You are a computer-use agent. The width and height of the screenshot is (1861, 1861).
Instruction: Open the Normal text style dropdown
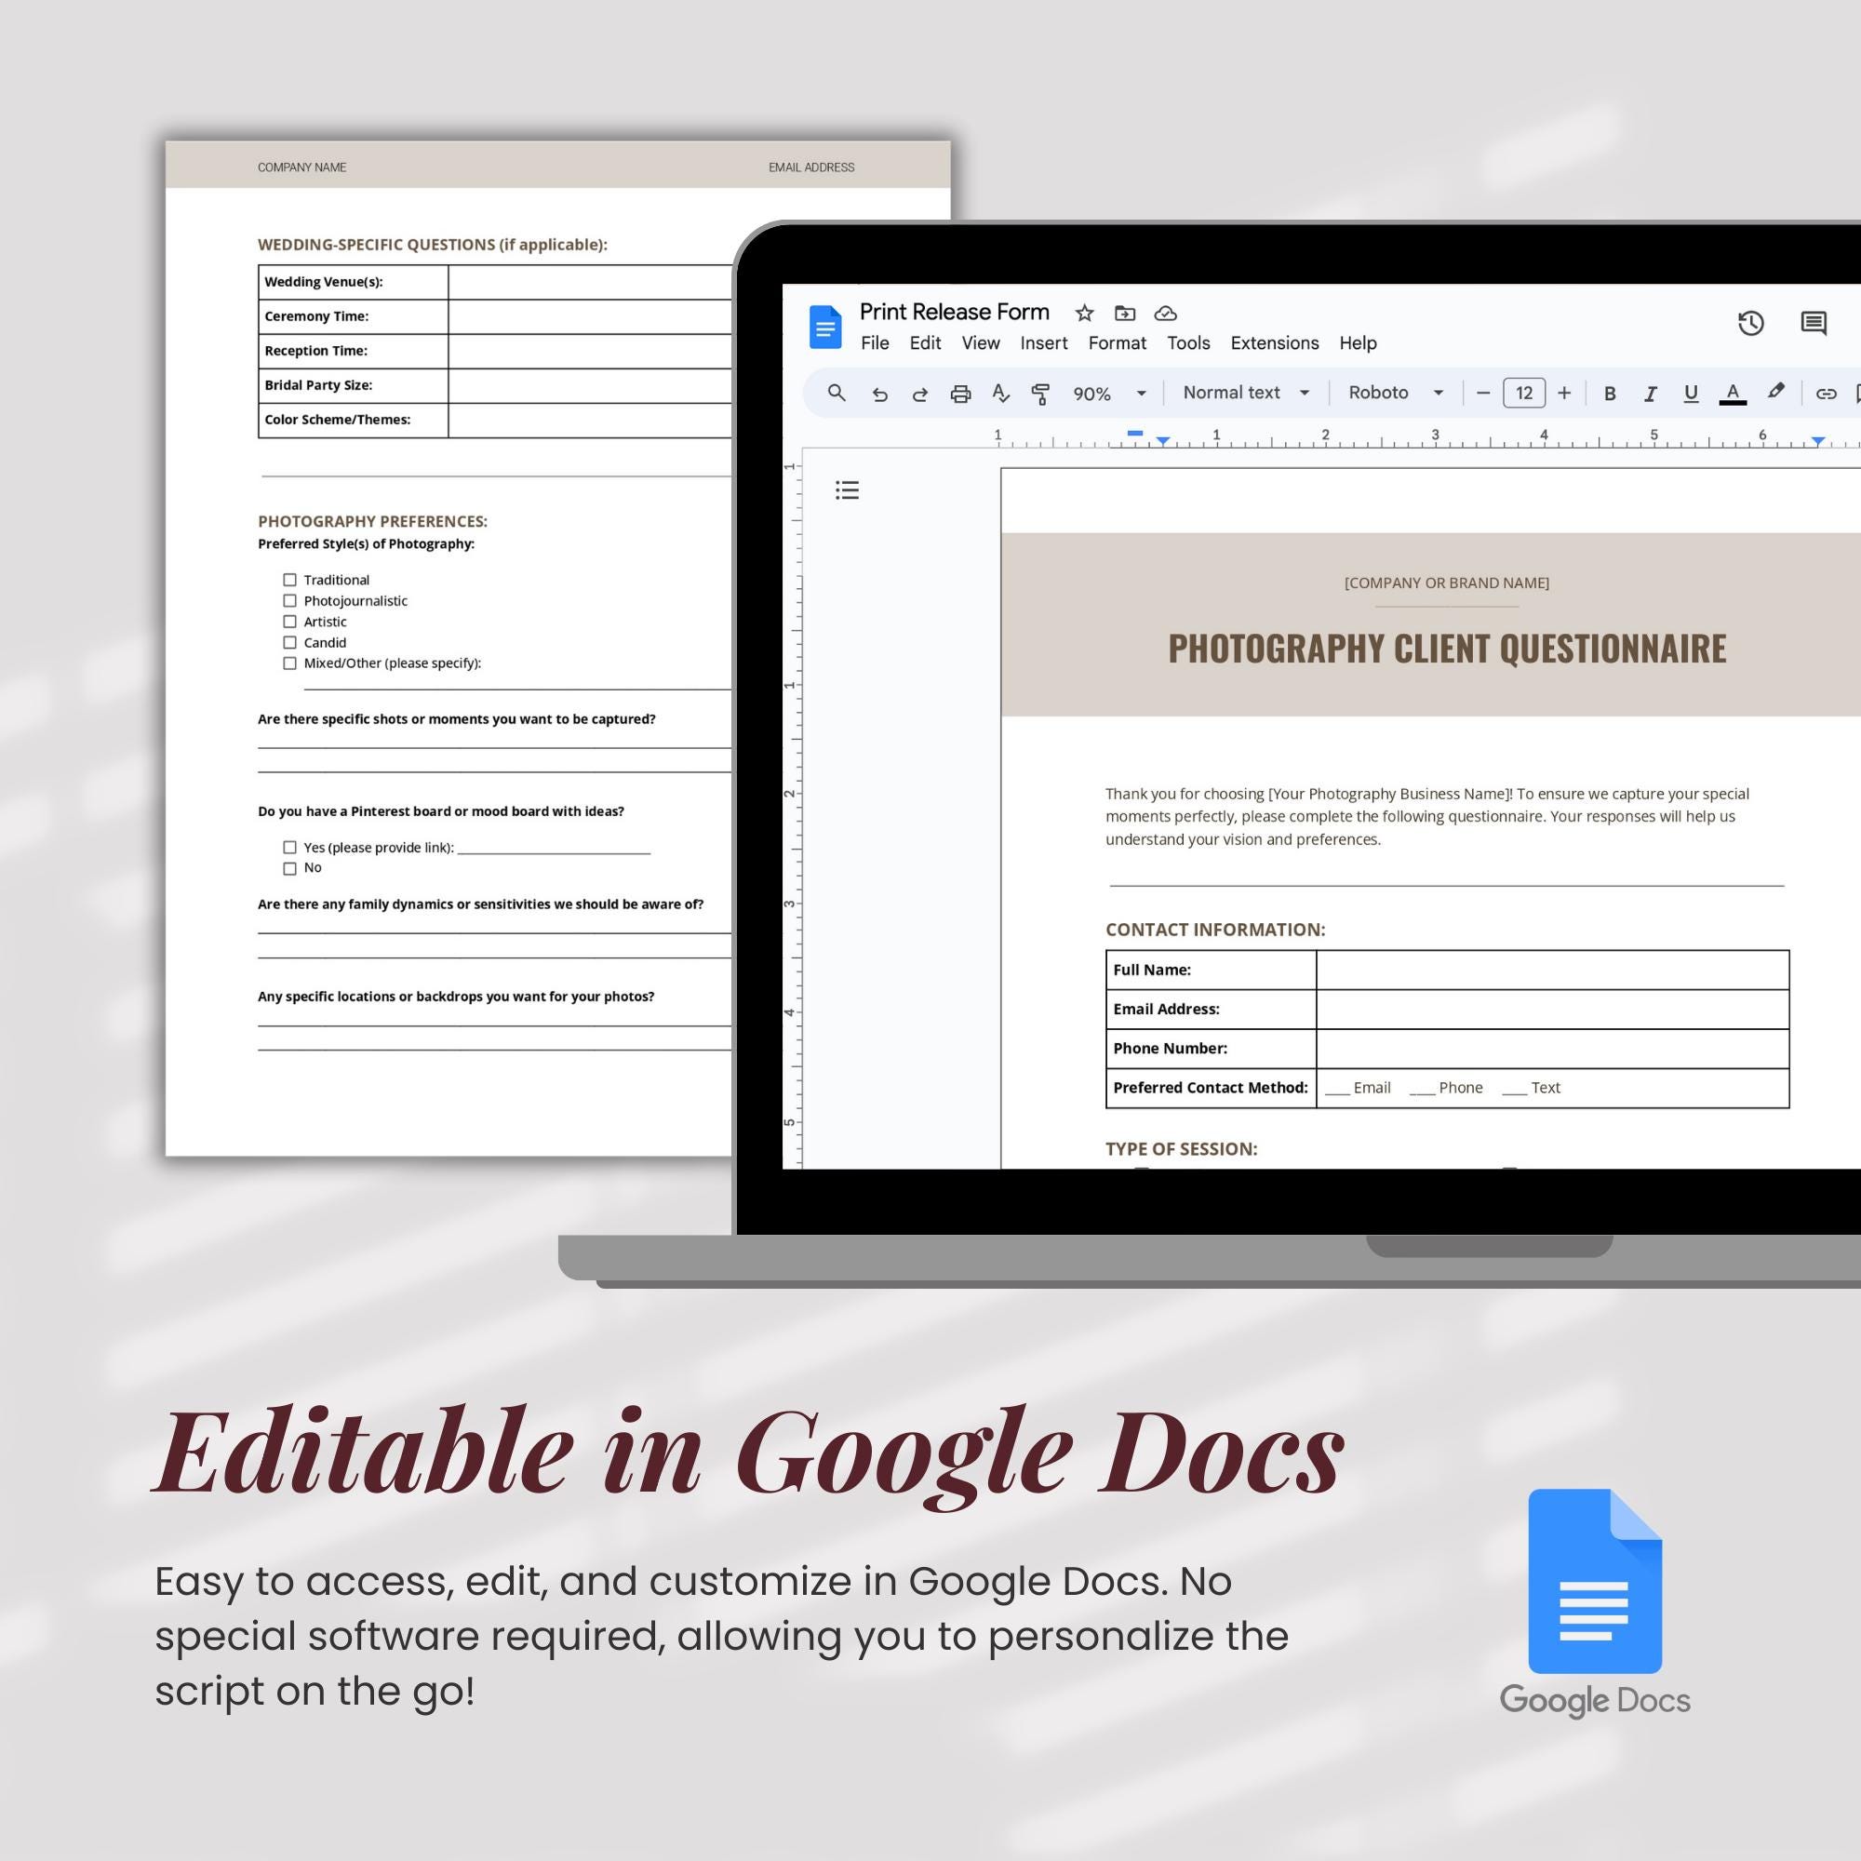point(1247,393)
